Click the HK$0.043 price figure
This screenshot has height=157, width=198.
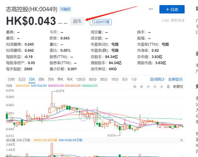coord(31,21)
